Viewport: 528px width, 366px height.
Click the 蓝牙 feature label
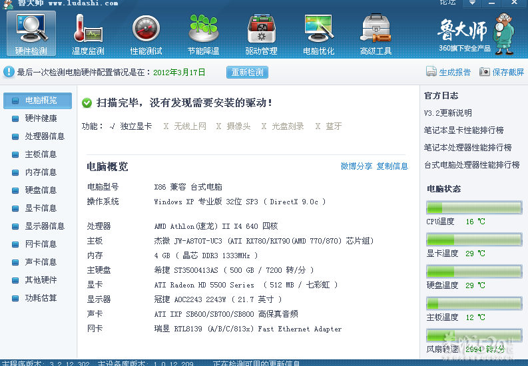click(x=334, y=126)
